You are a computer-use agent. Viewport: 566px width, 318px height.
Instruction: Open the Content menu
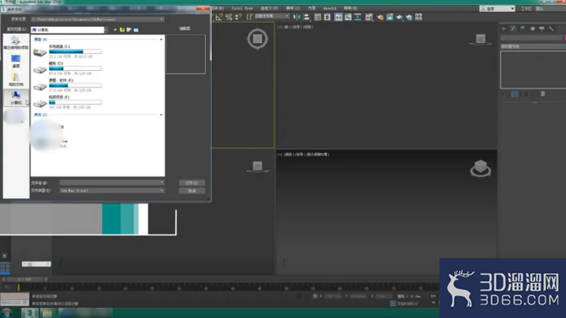click(312, 8)
